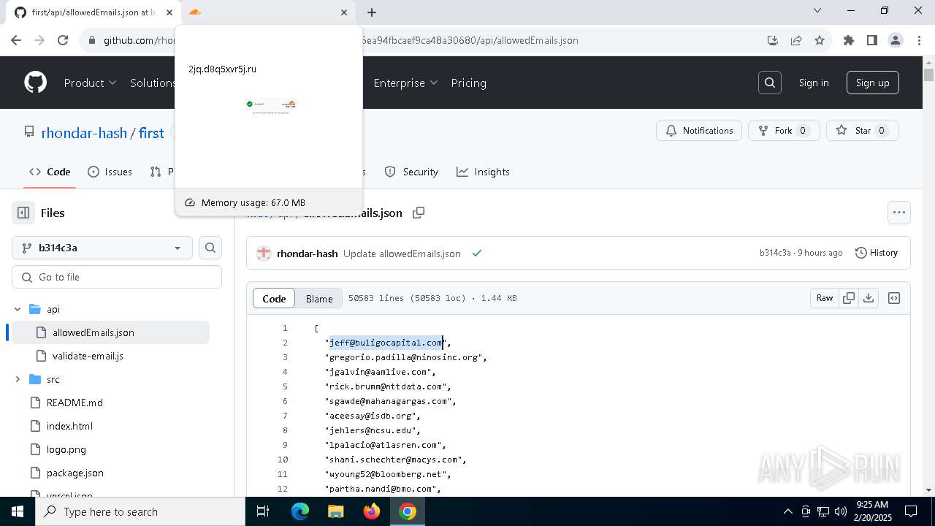Open the first repository link
Image resolution: width=935 pixels, height=526 pixels.
[151, 132]
